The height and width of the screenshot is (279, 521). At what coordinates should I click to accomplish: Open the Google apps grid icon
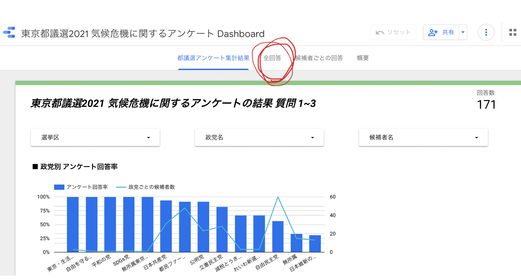(x=513, y=32)
